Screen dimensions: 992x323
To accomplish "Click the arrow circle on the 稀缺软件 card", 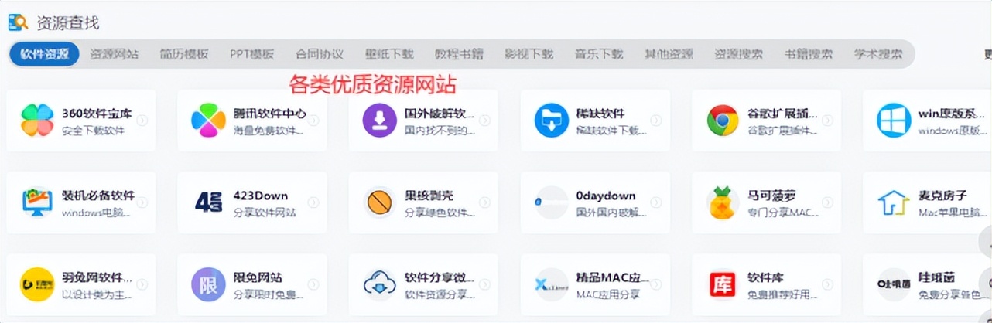I will pyautogui.click(x=656, y=121).
